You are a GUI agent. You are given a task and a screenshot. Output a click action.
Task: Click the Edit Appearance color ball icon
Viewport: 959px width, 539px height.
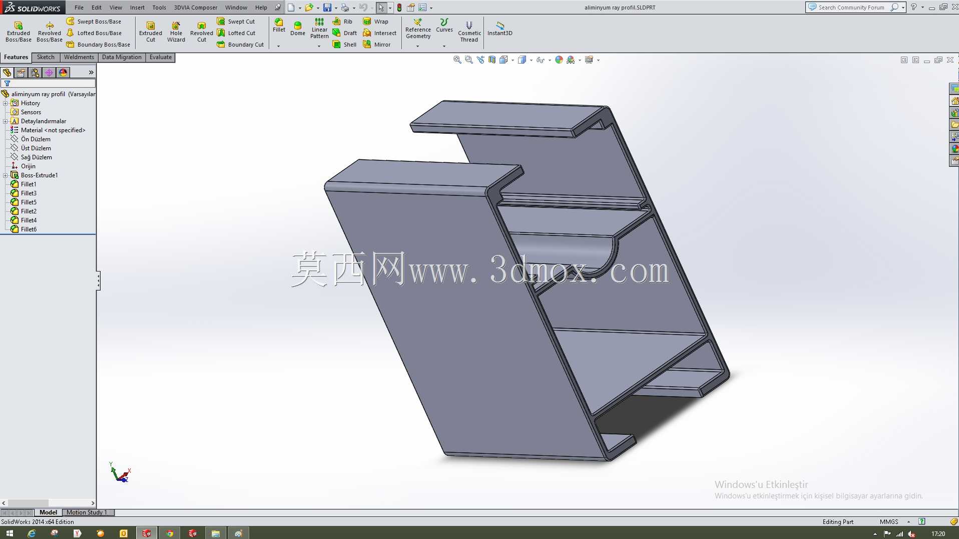point(559,60)
